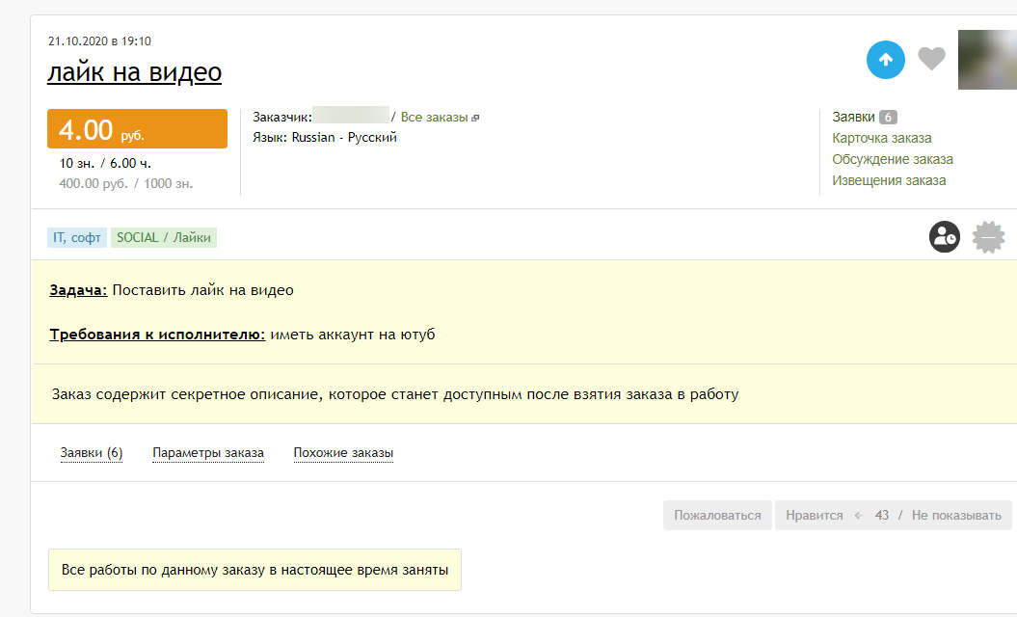Open 'Карточка заказа' in the right sidebar
This screenshot has height=617, width=1017.
(x=881, y=138)
